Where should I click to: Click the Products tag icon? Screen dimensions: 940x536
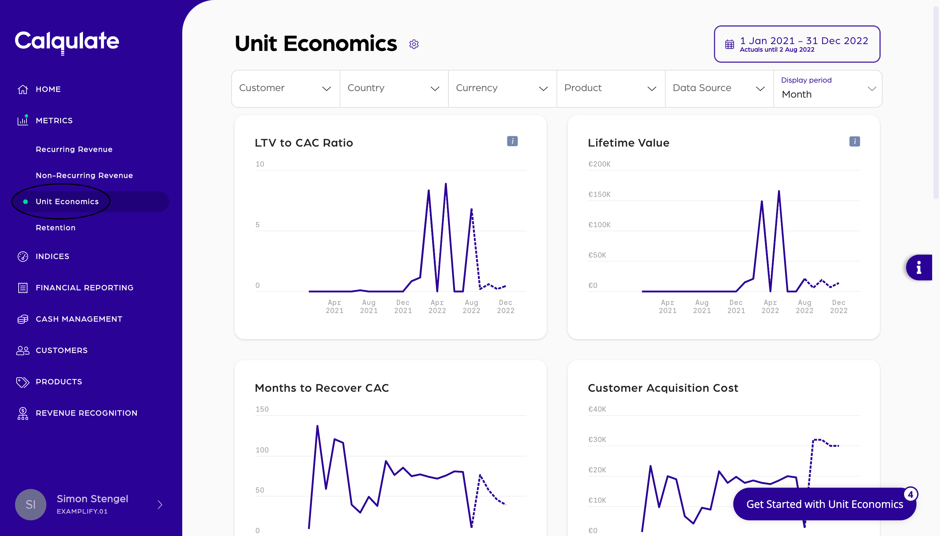23,382
